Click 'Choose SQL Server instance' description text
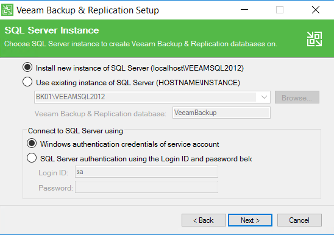 pos(141,44)
